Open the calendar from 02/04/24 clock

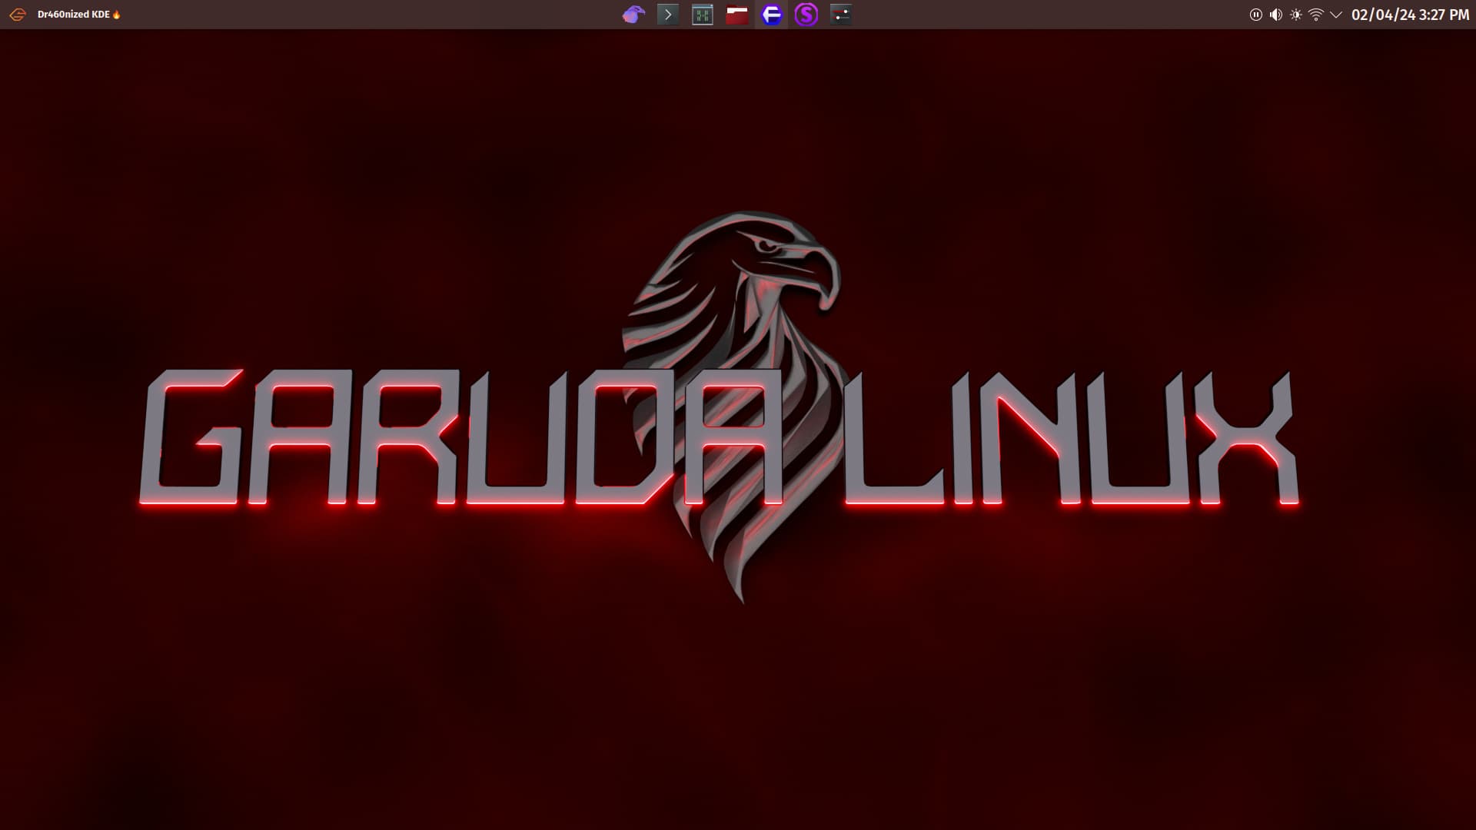click(1411, 15)
